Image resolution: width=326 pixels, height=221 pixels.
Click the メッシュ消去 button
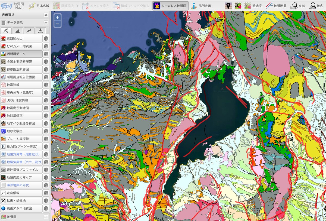click(96, 6)
